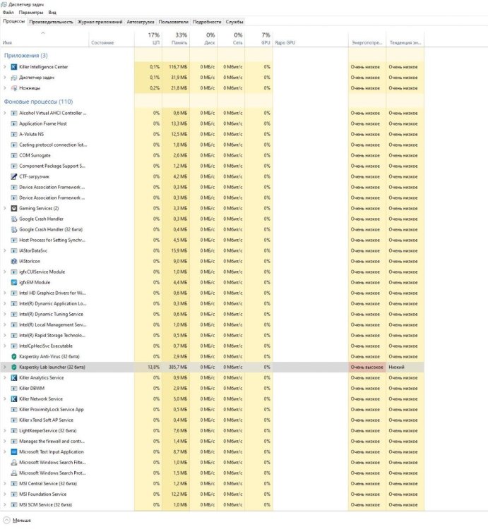Switch to the Пользователи tab

[x=173, y=22]
